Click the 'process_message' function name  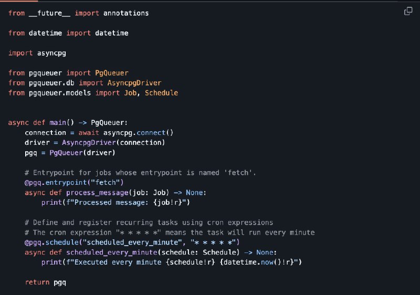tap(97, 193)
